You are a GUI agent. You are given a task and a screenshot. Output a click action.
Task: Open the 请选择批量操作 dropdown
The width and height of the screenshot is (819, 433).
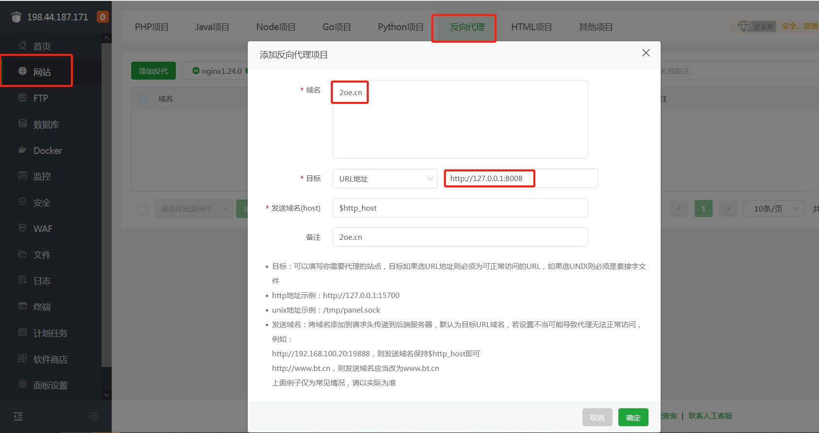194,209
